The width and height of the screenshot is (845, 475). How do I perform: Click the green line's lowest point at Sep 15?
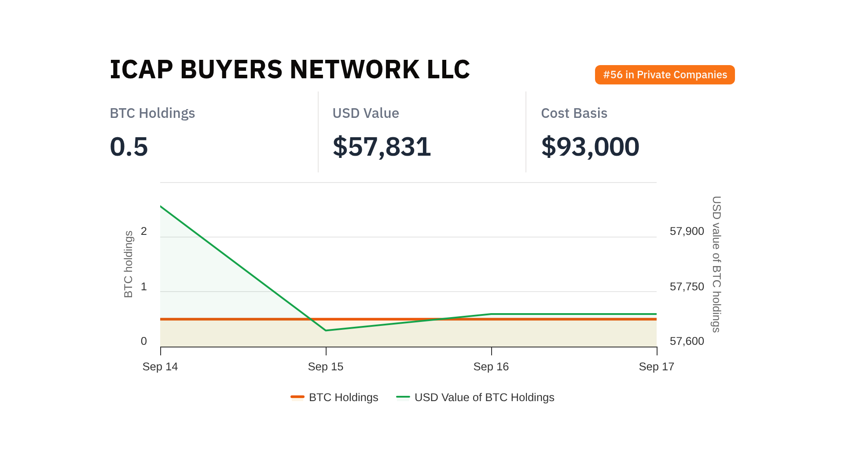point(326,330)
